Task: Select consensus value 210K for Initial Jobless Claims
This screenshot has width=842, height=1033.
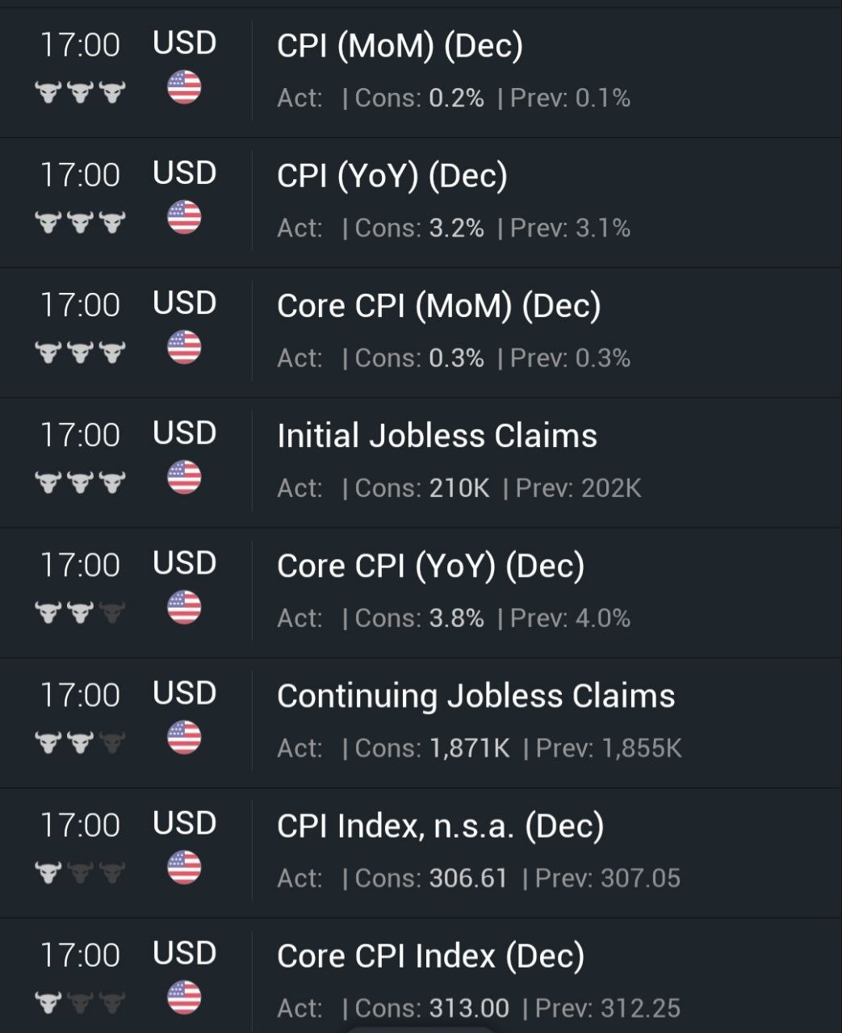Action: 459,488
